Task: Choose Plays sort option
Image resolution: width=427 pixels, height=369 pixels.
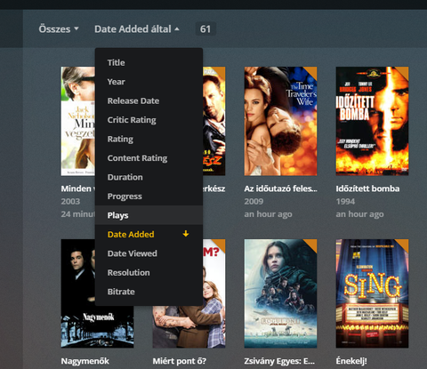Action: pyautogui.click(x=149, y=215)
